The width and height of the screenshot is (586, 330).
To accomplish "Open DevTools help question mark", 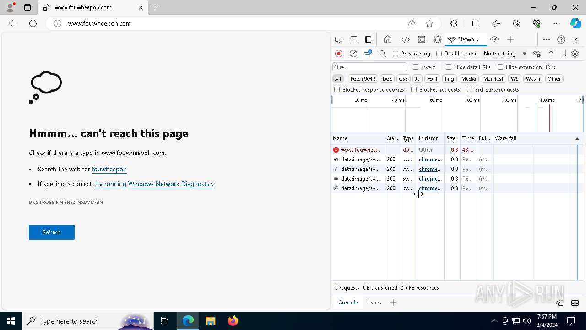I will 561,39.
